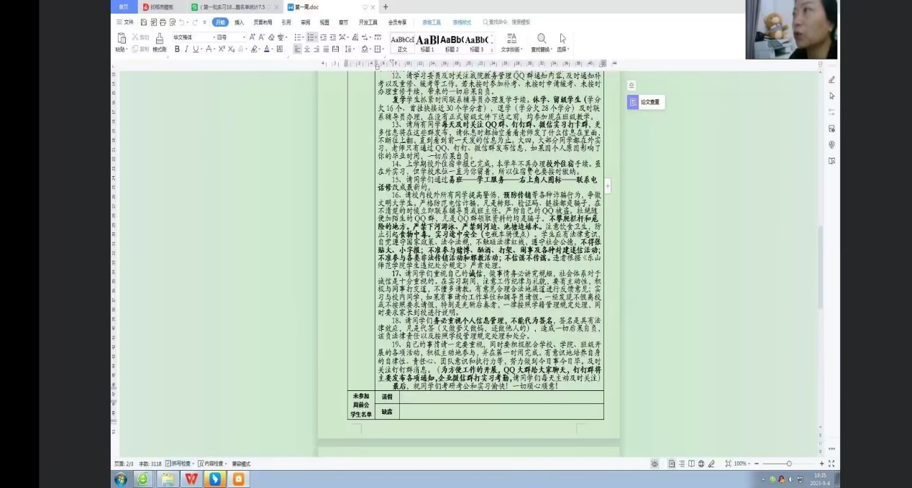Open the font name dropdown 华文楷体
This screenshot has height=488, width=912.
[x=191, y=37]
